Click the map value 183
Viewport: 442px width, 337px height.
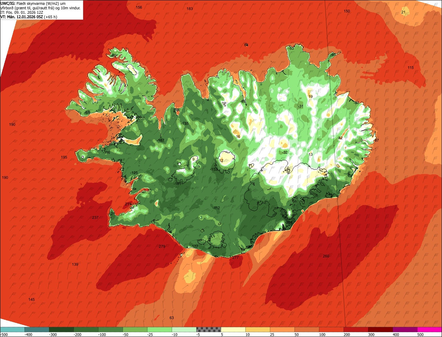click(x=190, y=9)
